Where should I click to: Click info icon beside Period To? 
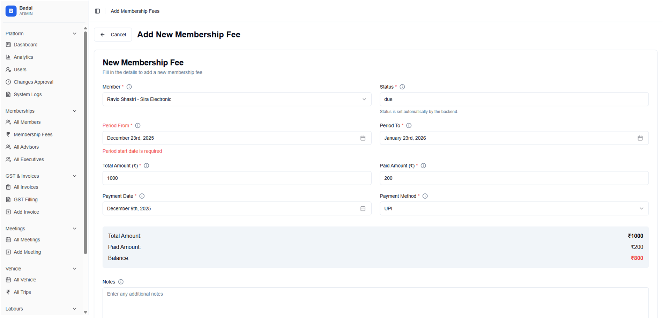tap(409, 126)
